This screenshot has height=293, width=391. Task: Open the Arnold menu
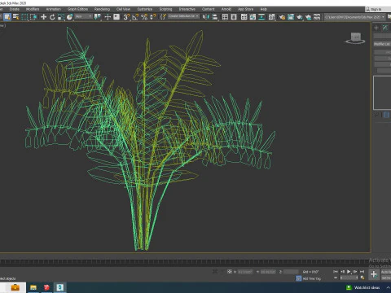tap(226, 9)
